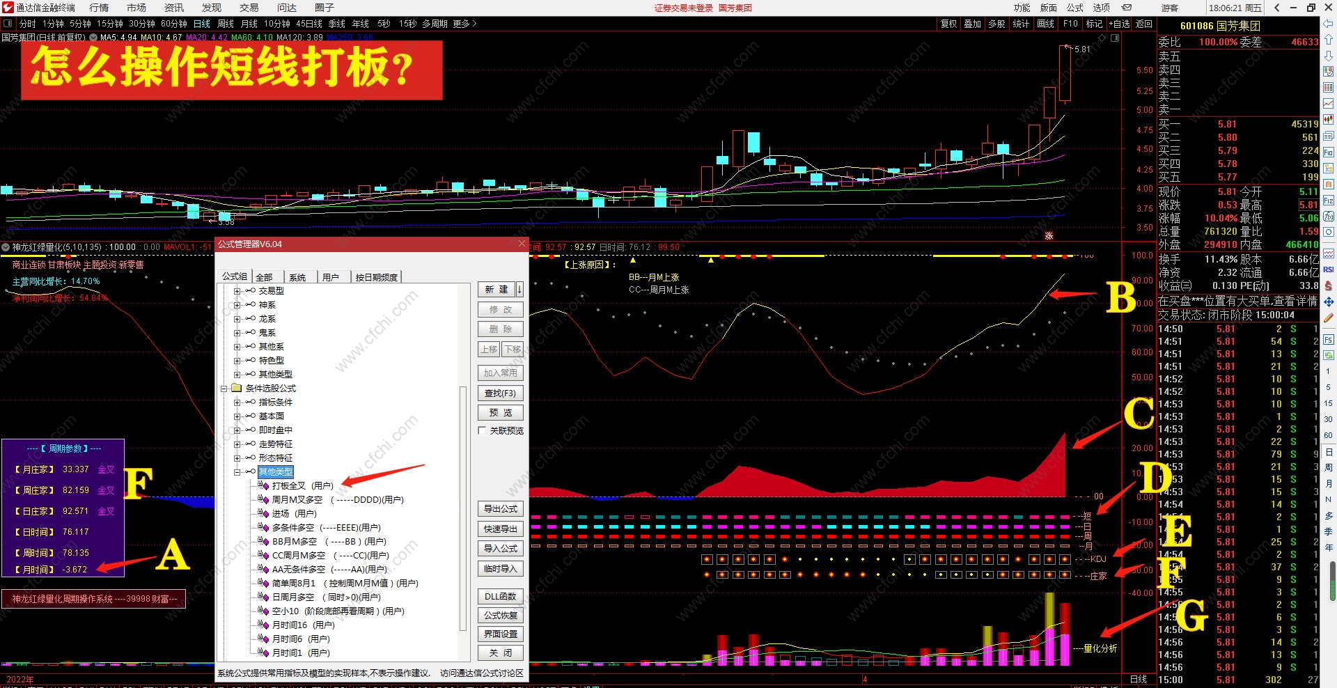Click the 界面设置 button
This screenshot has height=688, width=1337.
(x=500, y=634)
